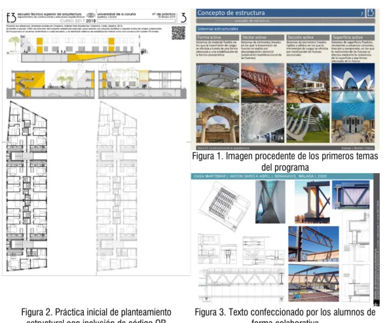Click the 'universidad de a coruña' text

point(116,14)
